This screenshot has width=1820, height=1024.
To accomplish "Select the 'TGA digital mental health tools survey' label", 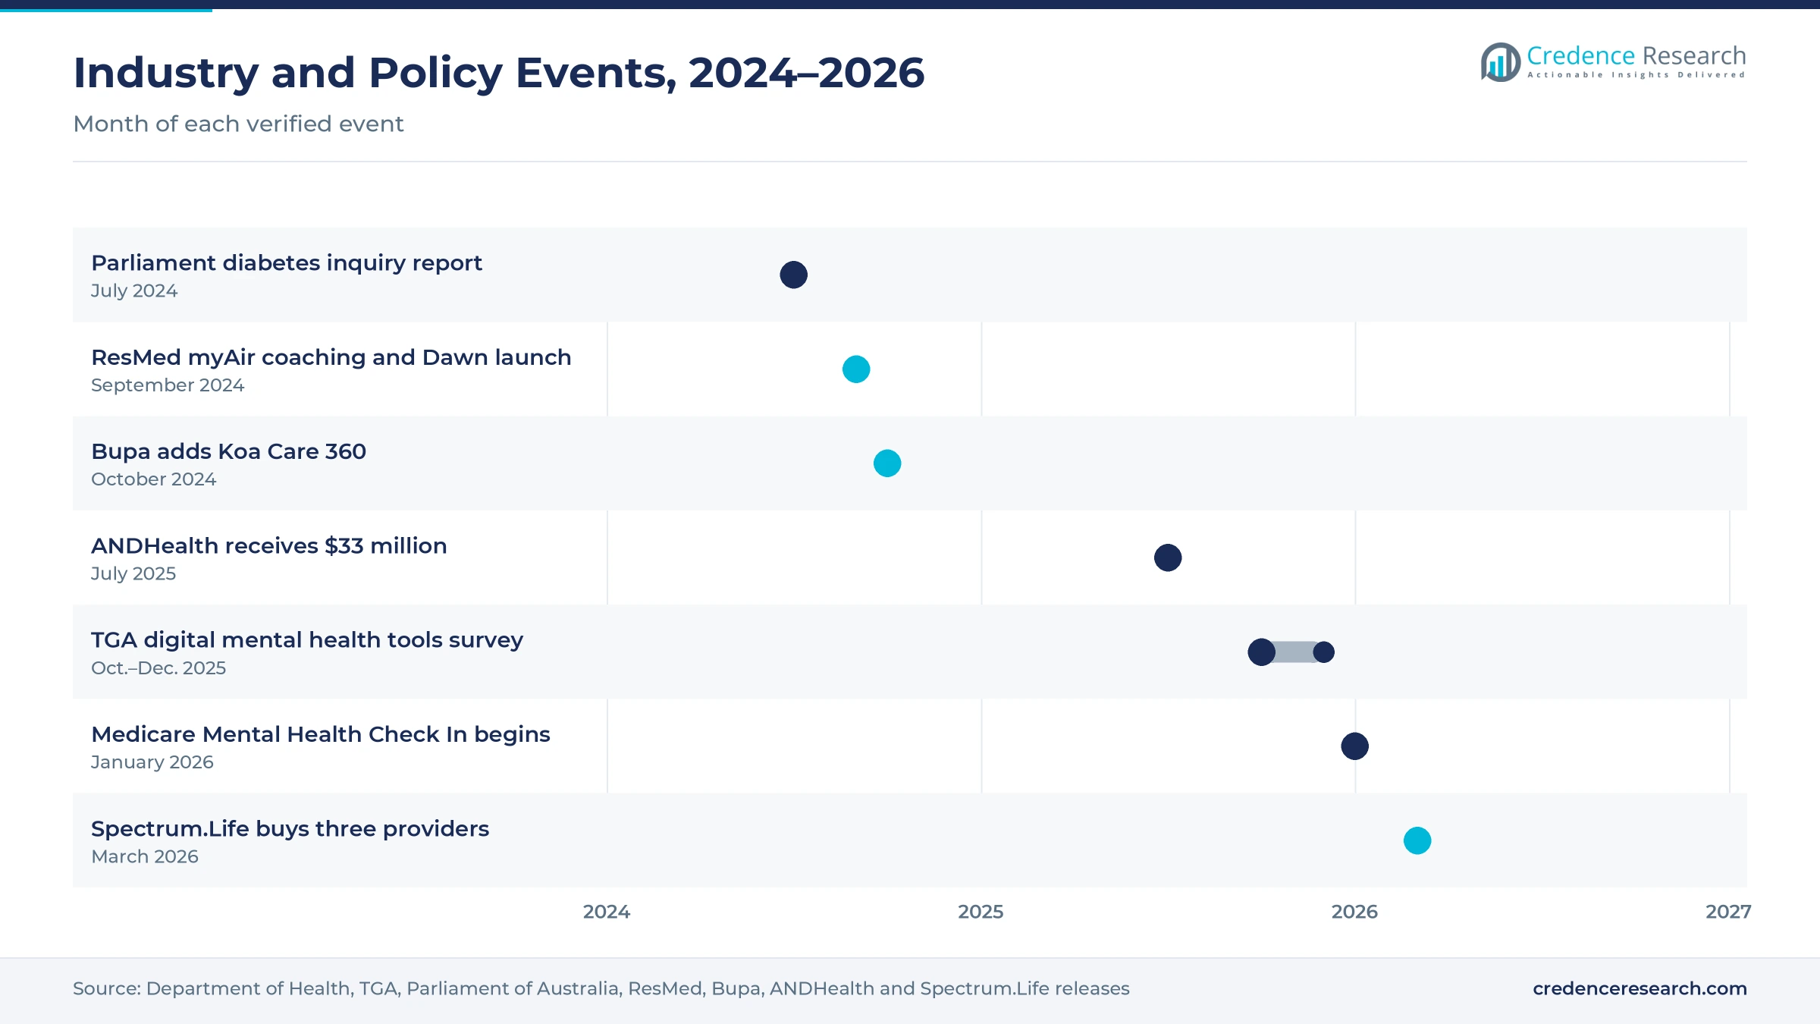I will [x=307, y=640].
